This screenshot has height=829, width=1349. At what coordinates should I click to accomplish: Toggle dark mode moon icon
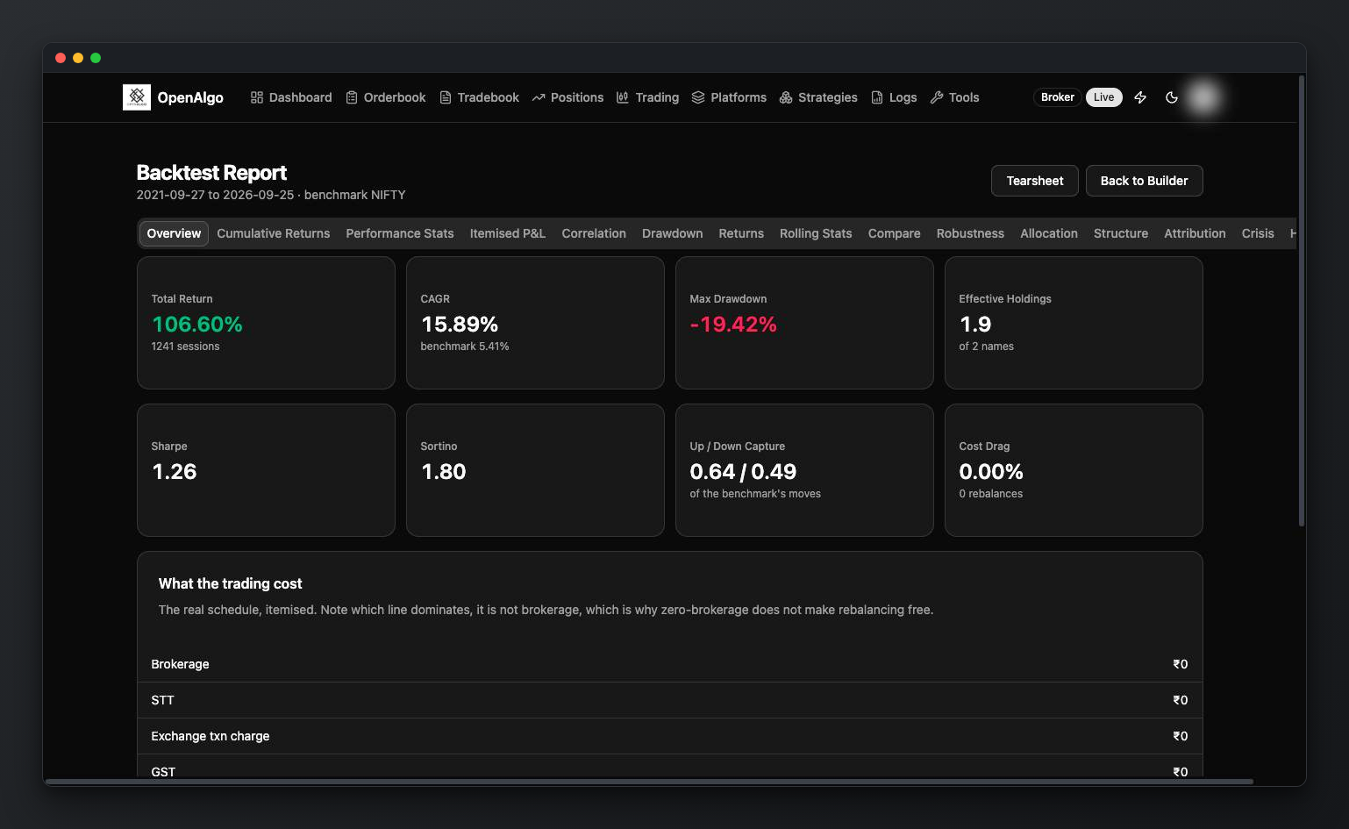(1172, 97)
